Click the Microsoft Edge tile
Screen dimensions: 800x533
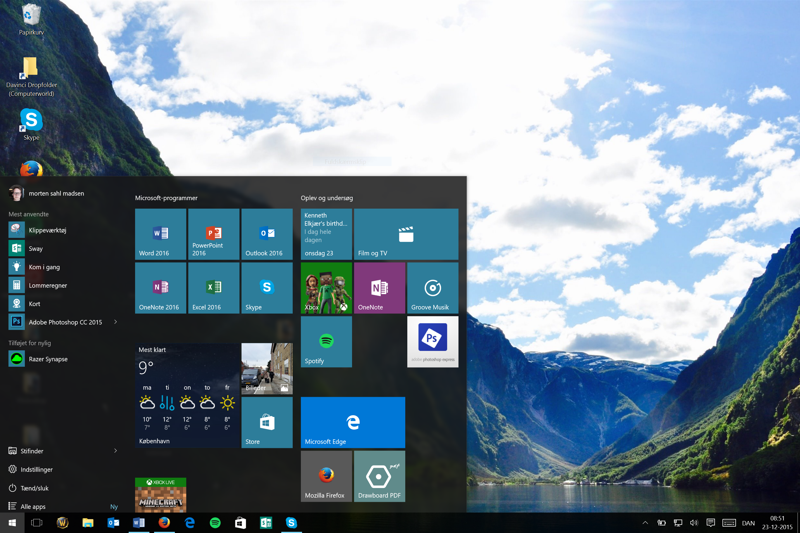click(x=353, y=422)
